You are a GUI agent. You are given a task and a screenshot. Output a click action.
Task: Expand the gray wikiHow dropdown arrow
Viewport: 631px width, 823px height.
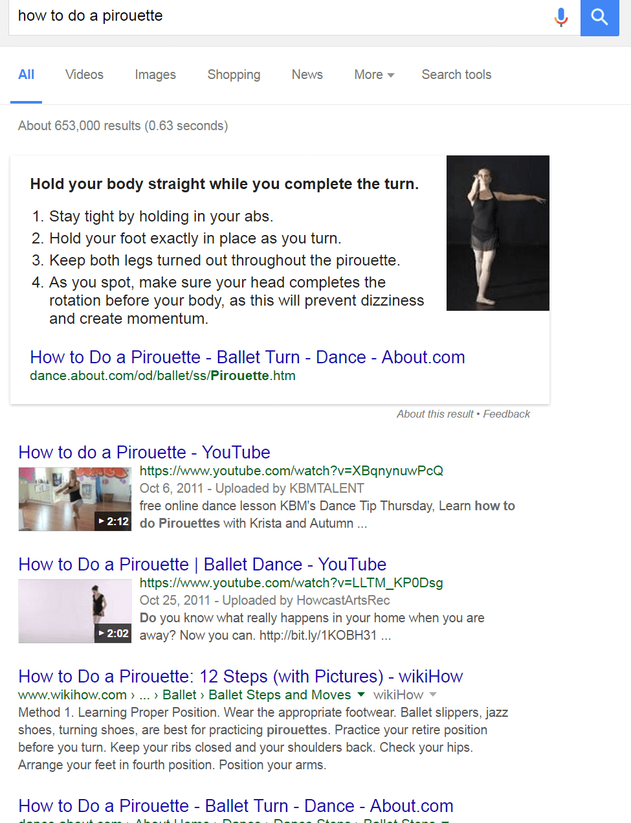433,694
